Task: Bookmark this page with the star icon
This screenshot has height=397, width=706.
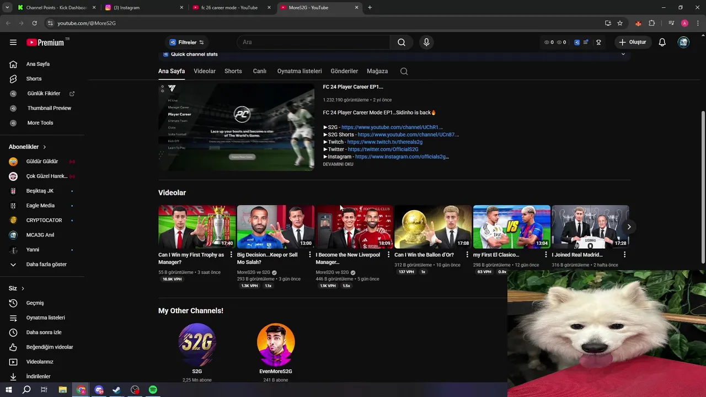Action: click(620, 23)
